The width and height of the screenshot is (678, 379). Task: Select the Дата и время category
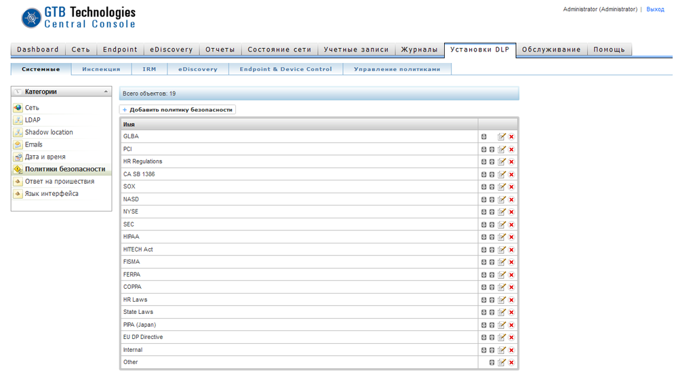pyautogui.click(x=45, y=157)
